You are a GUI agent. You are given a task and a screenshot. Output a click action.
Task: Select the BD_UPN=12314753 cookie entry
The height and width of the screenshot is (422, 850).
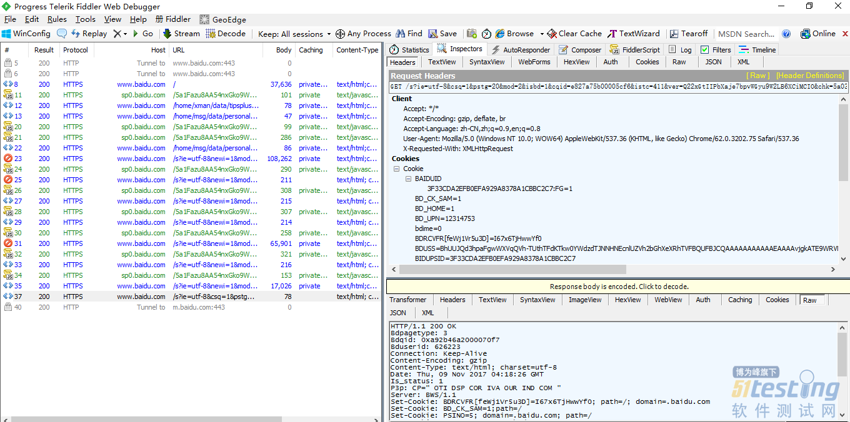pyautogui.click(x=445, y=218)
